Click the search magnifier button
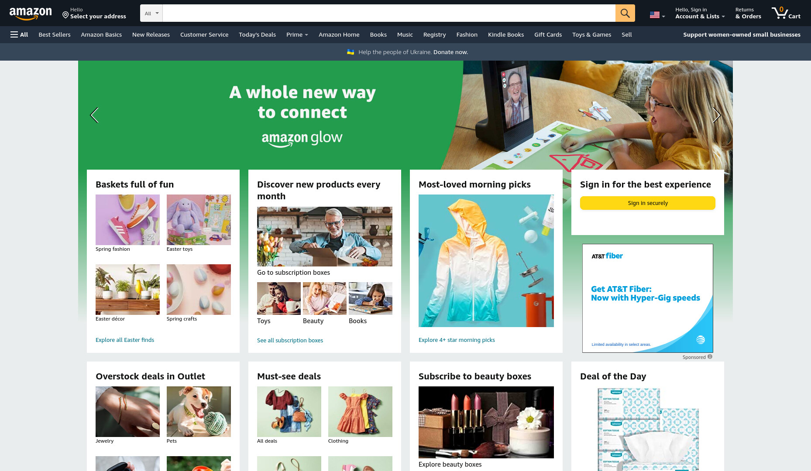 625,13
